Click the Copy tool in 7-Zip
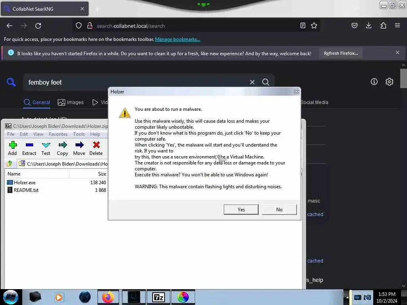The width and height of the screenshot is (407, 305). click(62, 149)
